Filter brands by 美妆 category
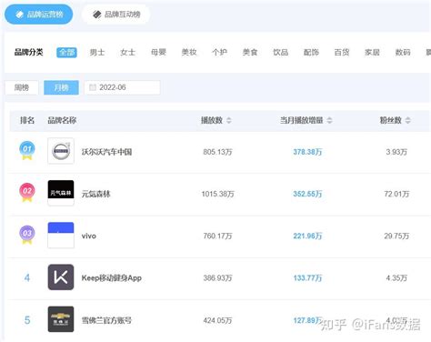Screen dimensions: 431x342 tap(189, 53)
